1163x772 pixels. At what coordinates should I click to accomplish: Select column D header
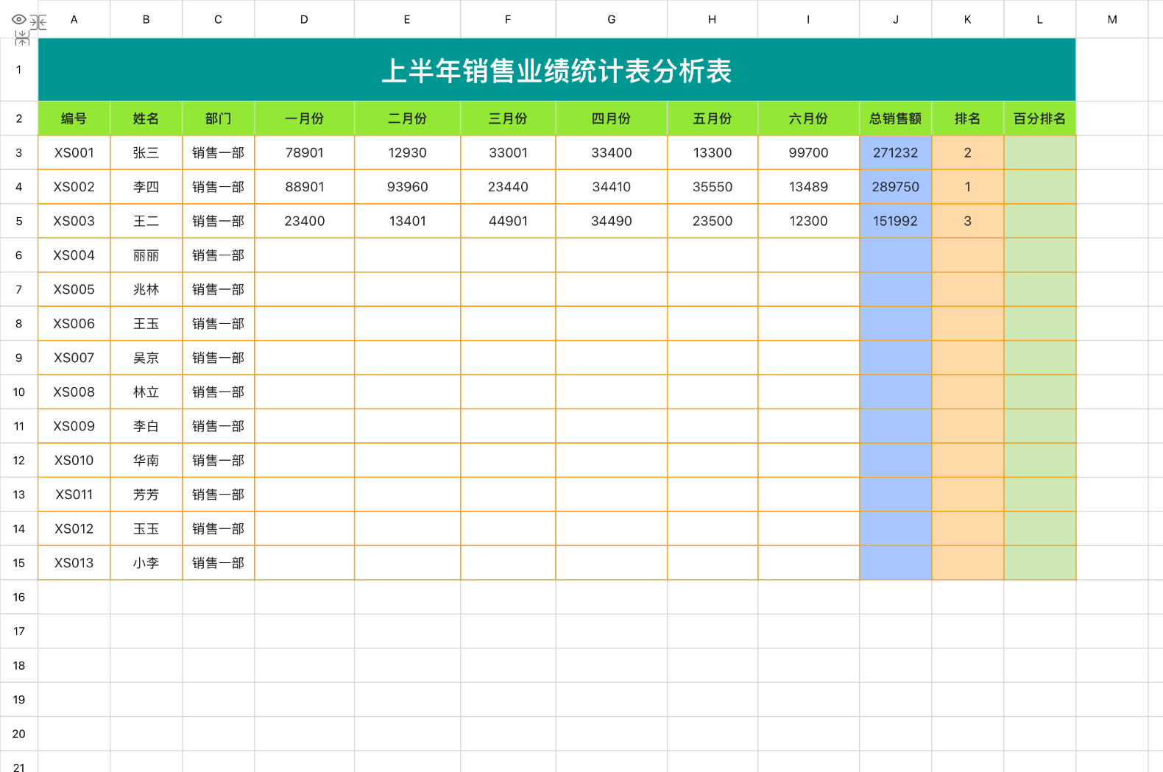(x=304, y=19)
